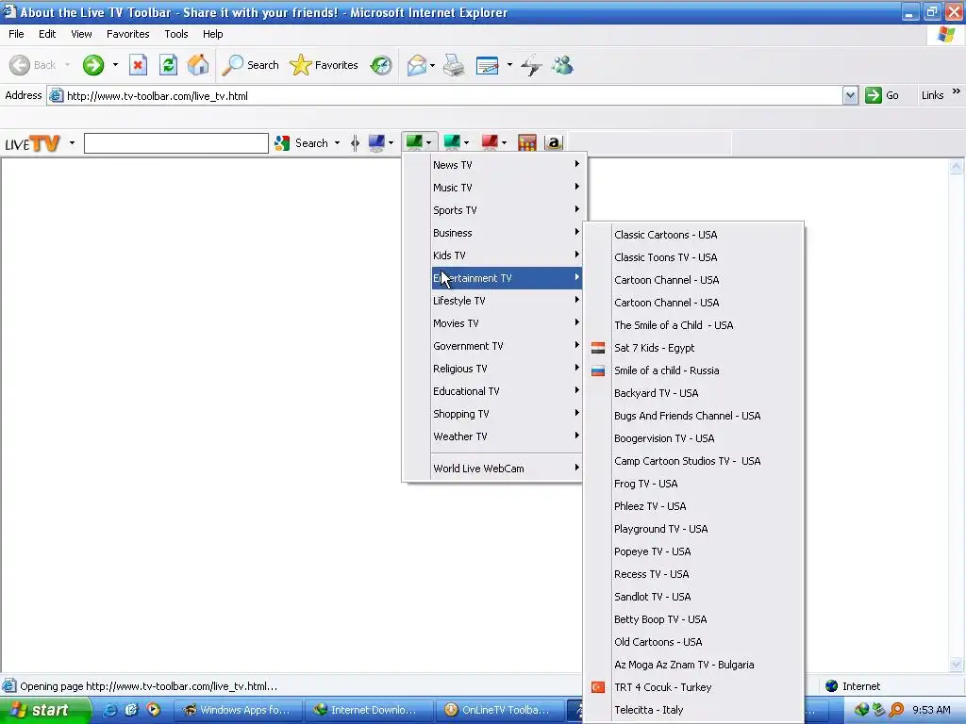
Task: Click the Go button
Action: click(x=882, y=95)
